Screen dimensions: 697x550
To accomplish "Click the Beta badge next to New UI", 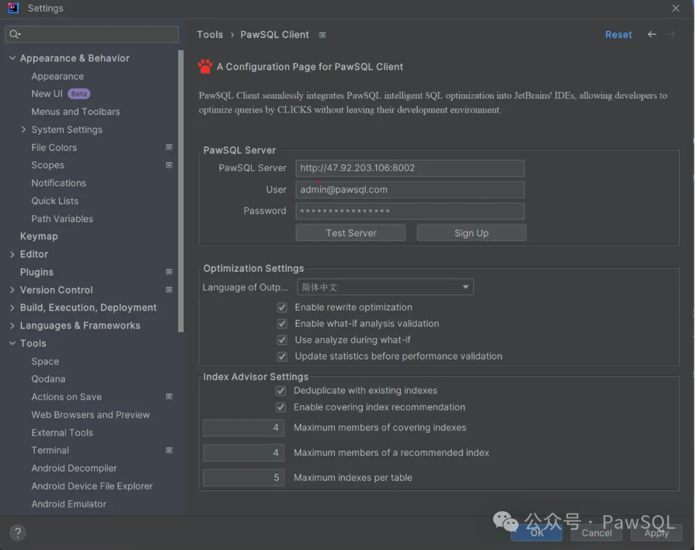I will tap(79, 94).
